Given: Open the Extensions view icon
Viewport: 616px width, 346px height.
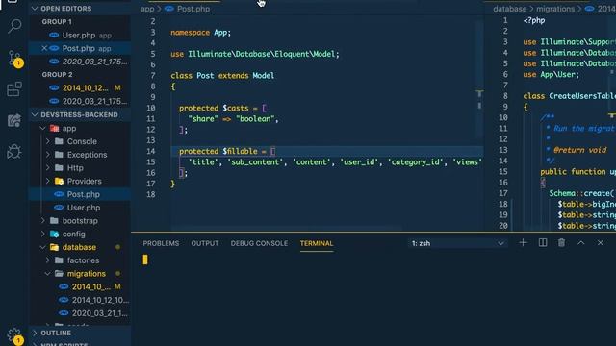Looking at the screenshot, I should [x=14, y=89].
